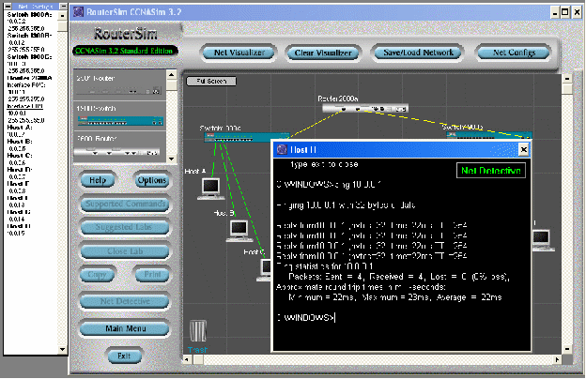This screenshot has height=379, width=586.
Task: Click Net Configs panel scroll-up arrow
Action: point(62,16)
